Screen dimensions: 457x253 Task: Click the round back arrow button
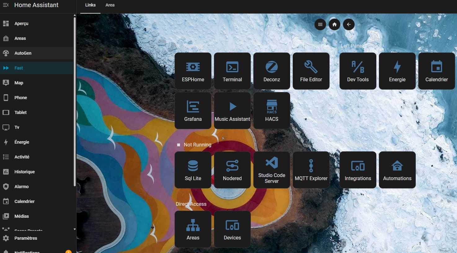tap(349, 24)
